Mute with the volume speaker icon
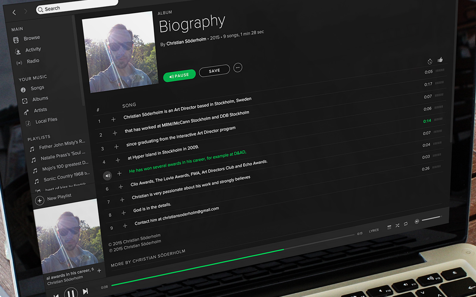 click(x=417, y=222)
